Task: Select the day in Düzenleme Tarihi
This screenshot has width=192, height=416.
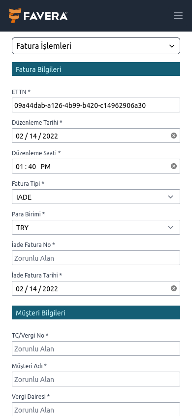Action: click(33, 136)
